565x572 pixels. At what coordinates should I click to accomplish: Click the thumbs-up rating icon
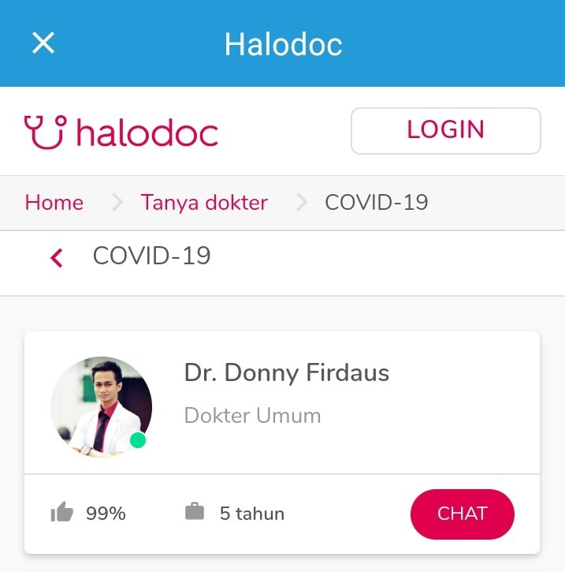[61, 511]
